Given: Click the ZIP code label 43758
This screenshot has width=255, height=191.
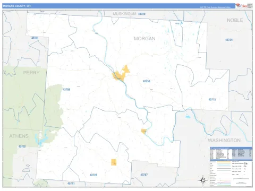Looking at the screenshot, I should pos(66,90).
